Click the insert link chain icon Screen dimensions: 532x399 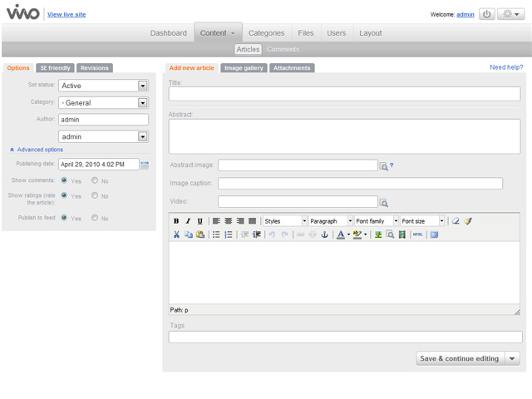click(x=301, y=234)
